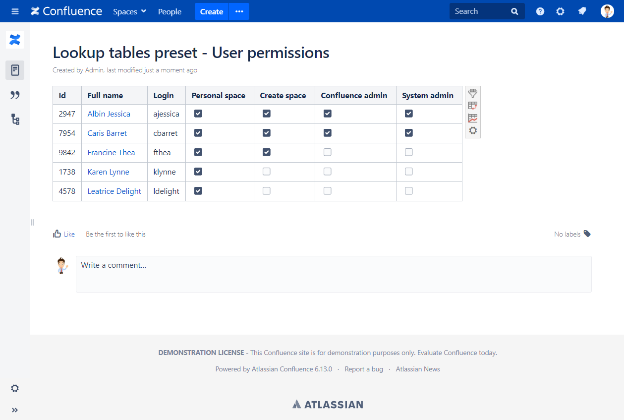Click the Write a comment field
Image resolution: width=624 pixels, height=420 pixels.
[x=333, y=274]
